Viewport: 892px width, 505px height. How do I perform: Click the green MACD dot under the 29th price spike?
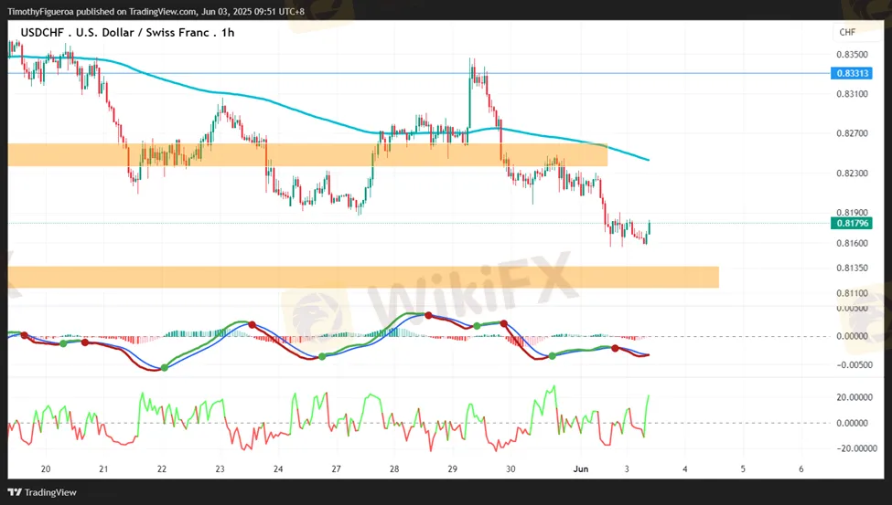coord(477,326)
